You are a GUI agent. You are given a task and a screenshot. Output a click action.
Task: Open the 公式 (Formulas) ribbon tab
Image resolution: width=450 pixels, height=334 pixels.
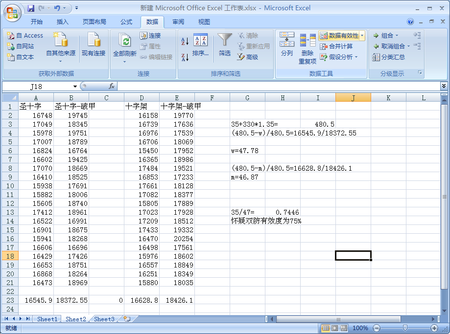pyautogui.click(x=126, y=22)
